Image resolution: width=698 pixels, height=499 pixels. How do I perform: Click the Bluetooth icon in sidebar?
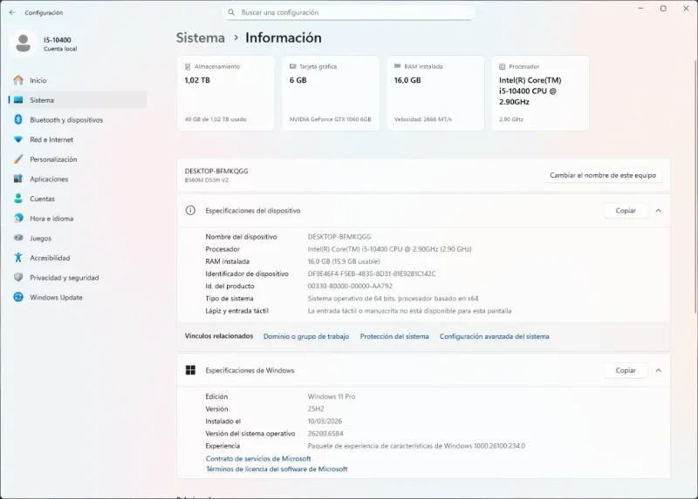(x=18, y=119)
